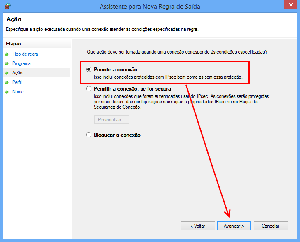
Task: Click the 'Avançar >' button
Action: point(234,226)
